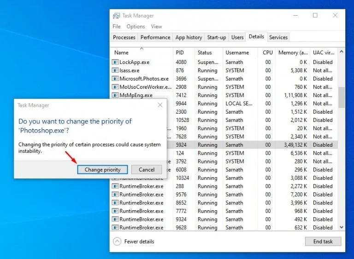Click the MsMpEng.exe process icon
The image size is (354, 259).
[115, 95]
